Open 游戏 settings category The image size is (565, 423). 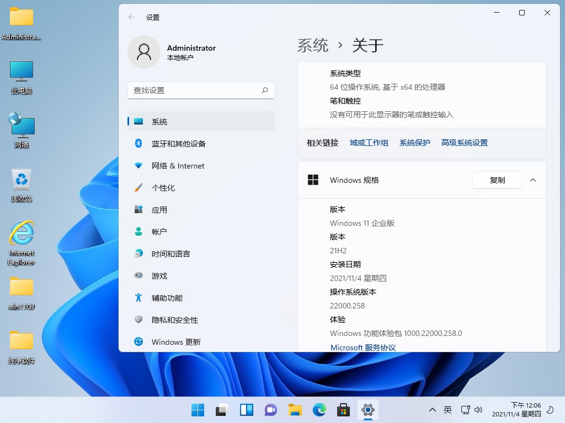coord(201,276)
